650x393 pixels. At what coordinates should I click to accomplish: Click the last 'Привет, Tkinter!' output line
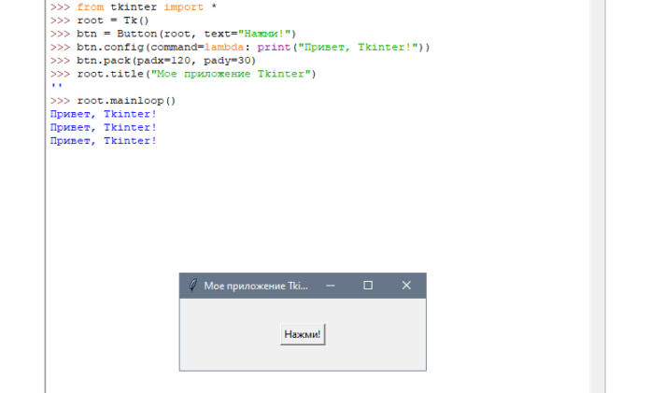click(103, 140)
